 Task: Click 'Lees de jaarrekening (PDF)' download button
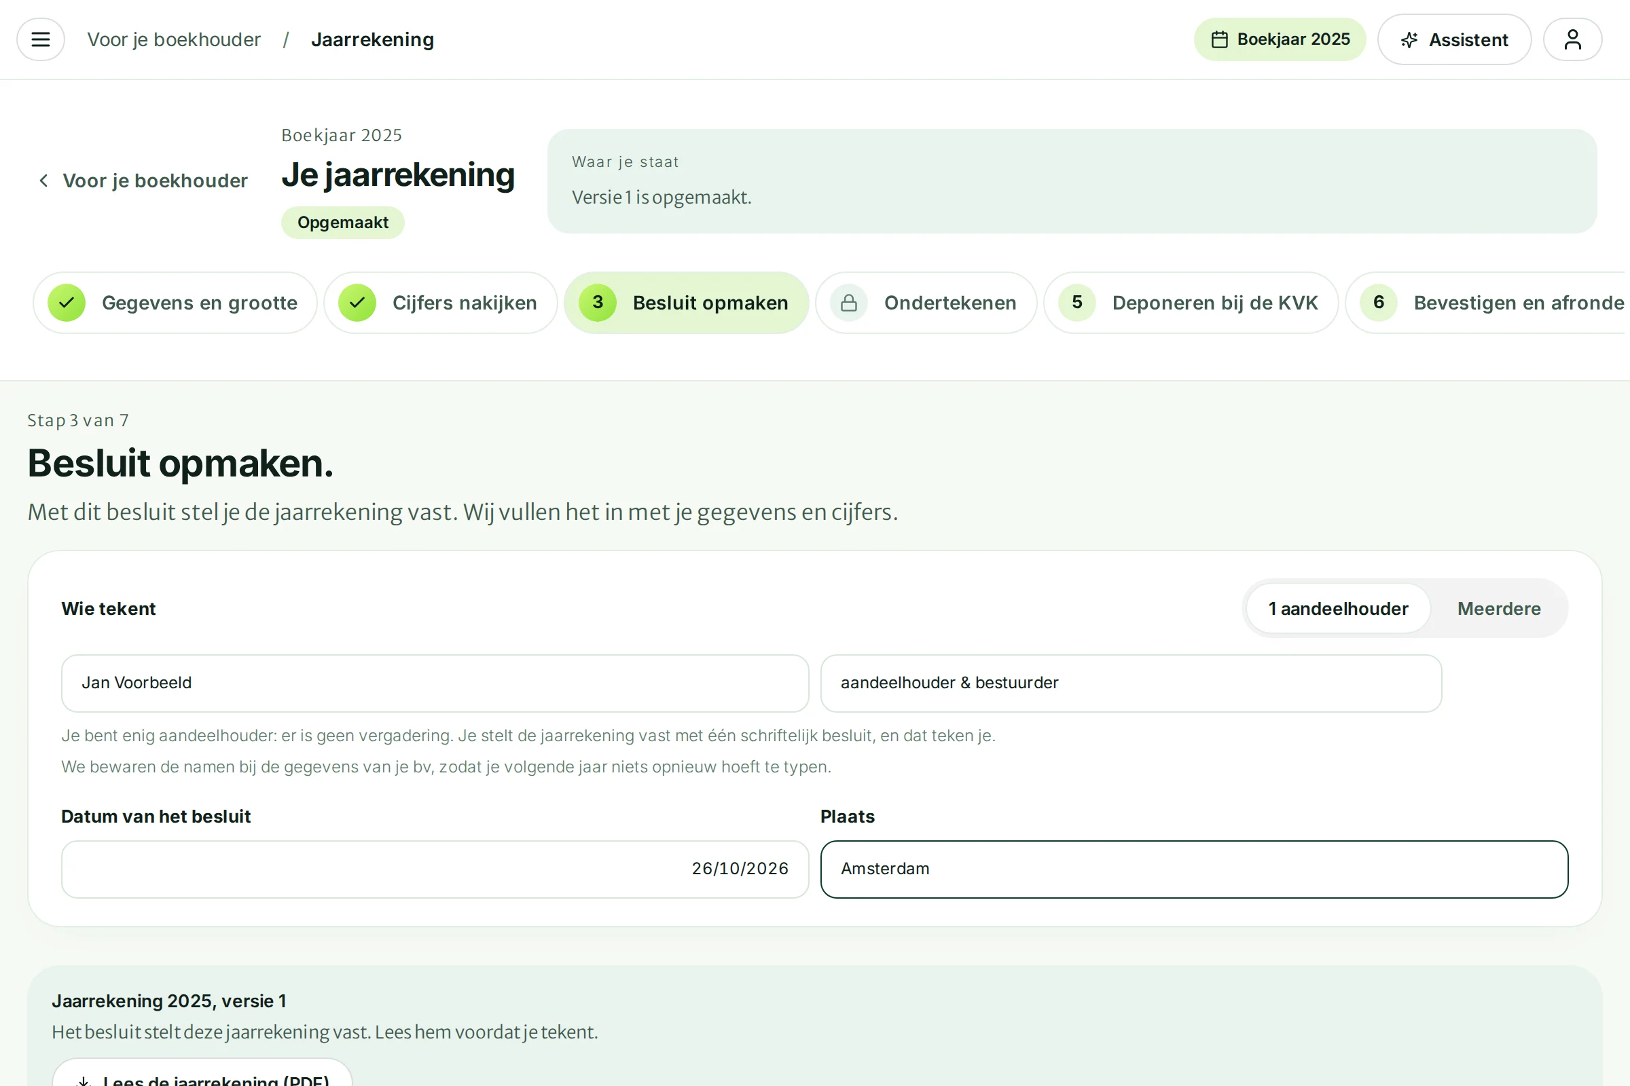(202, 1072)
